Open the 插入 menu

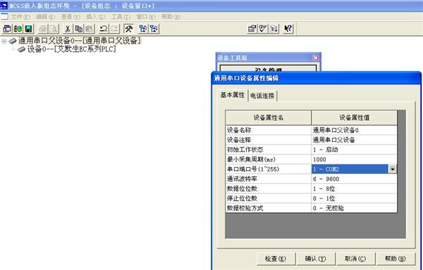(x=95, y=17)
